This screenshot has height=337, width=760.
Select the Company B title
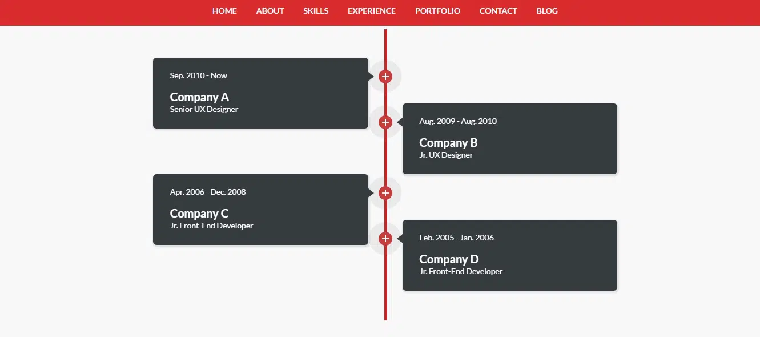click(x=448, y=143)
